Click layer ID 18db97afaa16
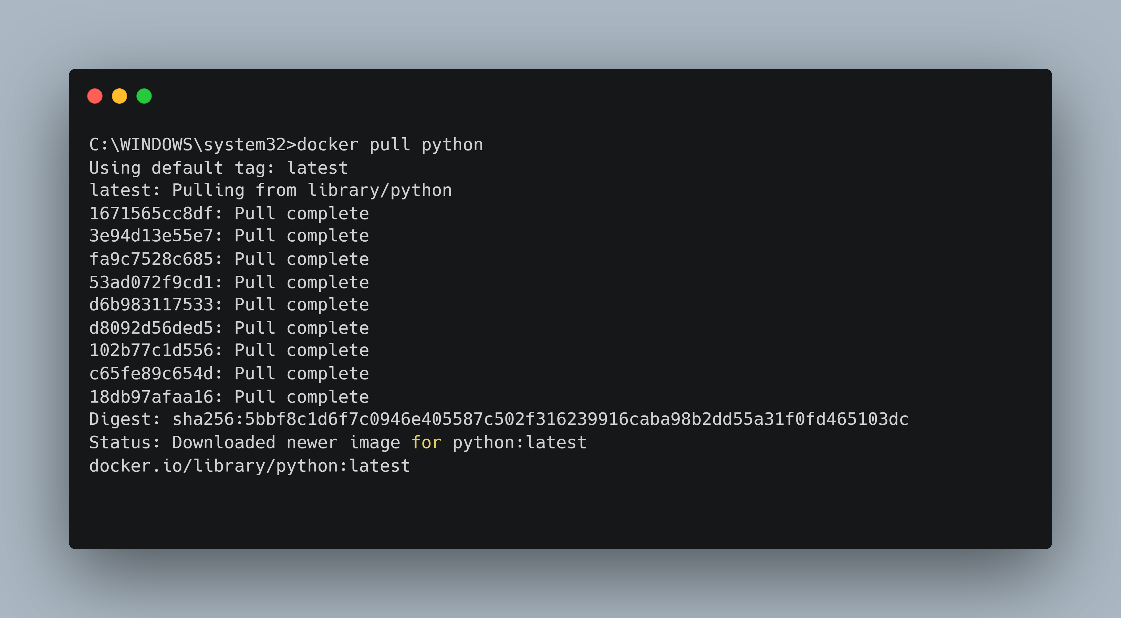This screenshot has width=1121, height=618. [x=151, y=397]
